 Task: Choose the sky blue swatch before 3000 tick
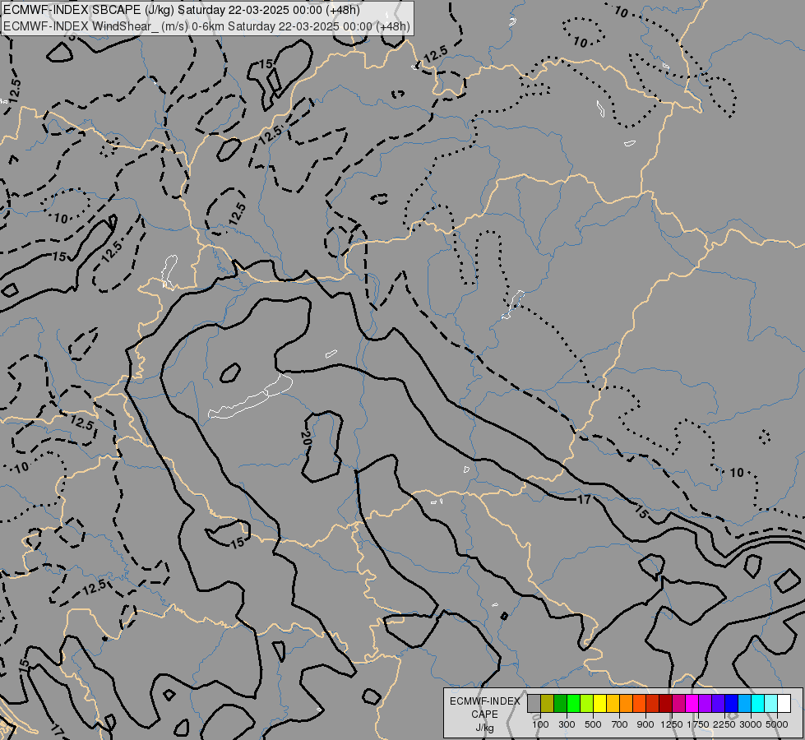744,703
